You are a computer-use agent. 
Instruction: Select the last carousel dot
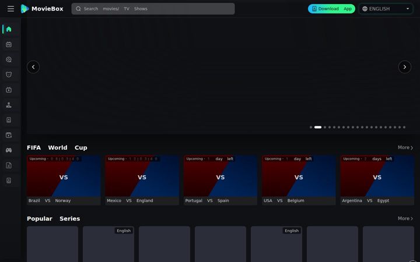coord(404,128)
